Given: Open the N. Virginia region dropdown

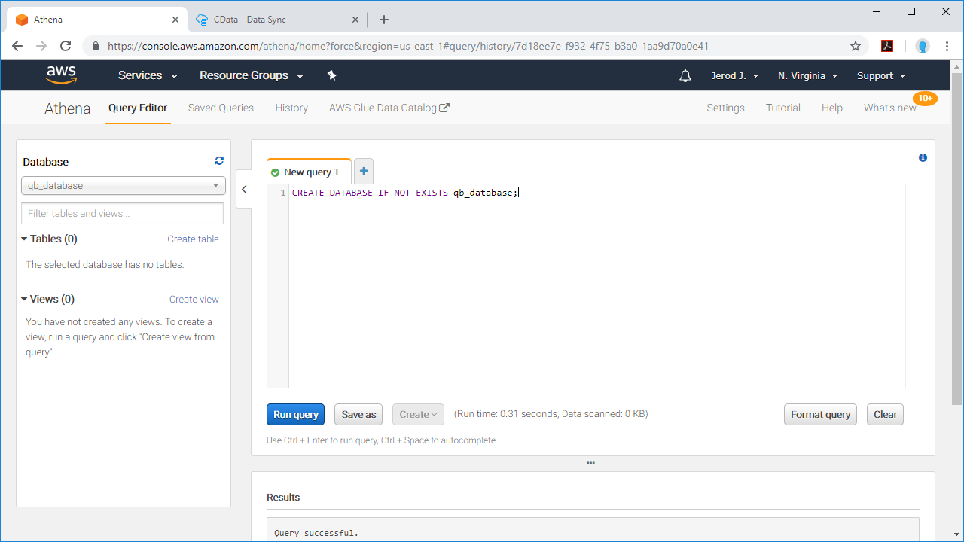Looking at the screenshot, I should [807, 75].
